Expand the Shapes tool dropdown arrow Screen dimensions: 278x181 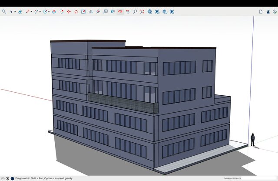[x=40, y=12]
